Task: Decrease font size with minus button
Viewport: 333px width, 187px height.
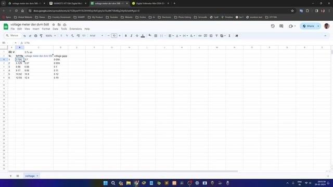Action: 109,36
